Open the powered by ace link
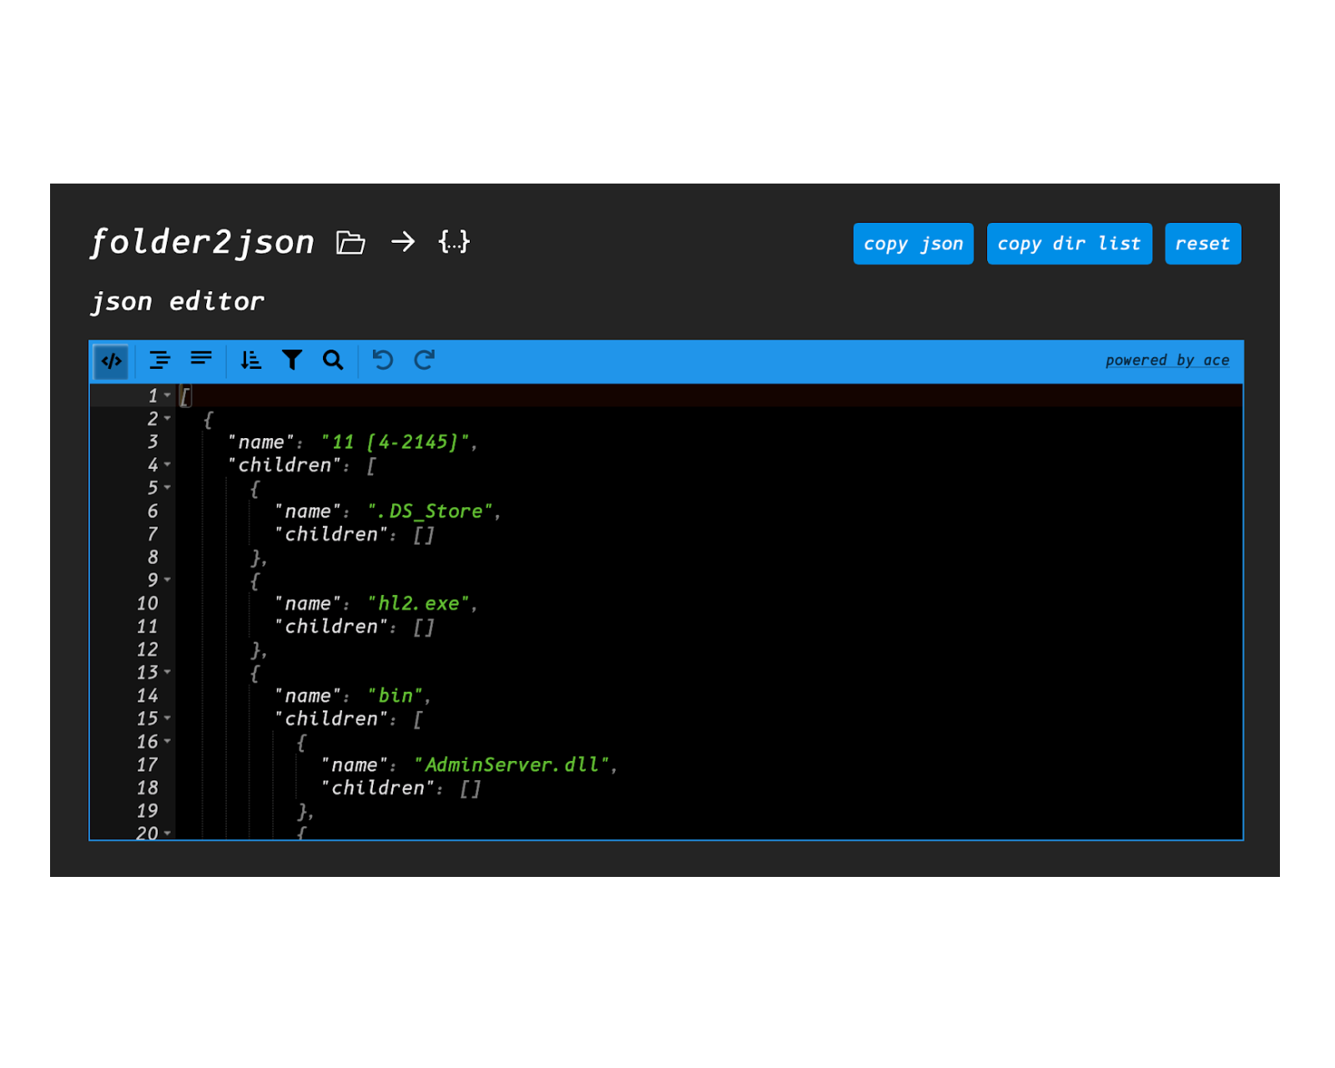Image resolution: width=1335 pixels, height=1068 pixels. (1166, 360)
